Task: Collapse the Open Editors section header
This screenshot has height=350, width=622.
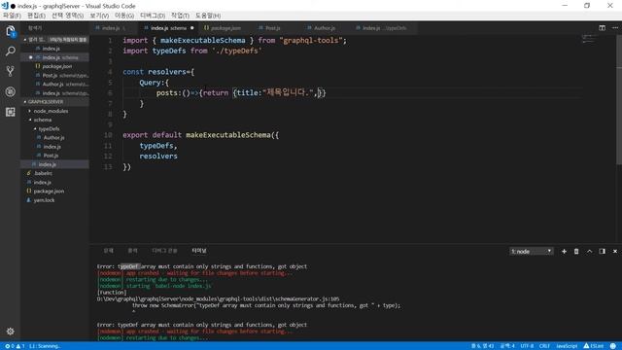Action: click(x=55, y=40)
